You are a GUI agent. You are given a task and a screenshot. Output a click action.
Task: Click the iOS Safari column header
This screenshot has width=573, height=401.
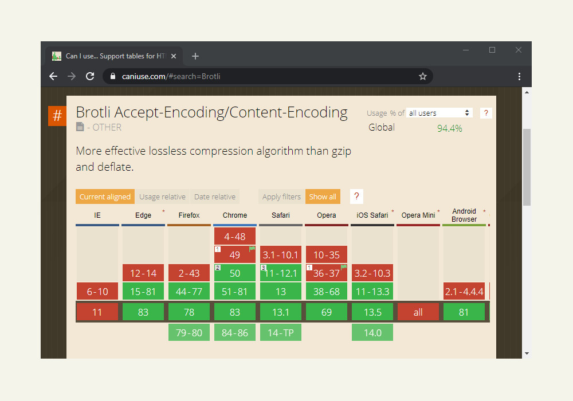pyautogui.click(x=372, y=215)
